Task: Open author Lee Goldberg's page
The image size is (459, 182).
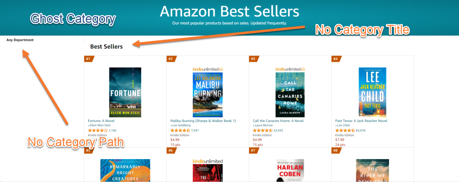Action: pyautogui.click(x=181, y=126)
